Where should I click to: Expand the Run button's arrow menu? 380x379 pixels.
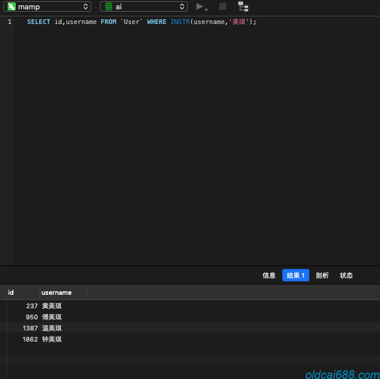click(x=206, y=9)
